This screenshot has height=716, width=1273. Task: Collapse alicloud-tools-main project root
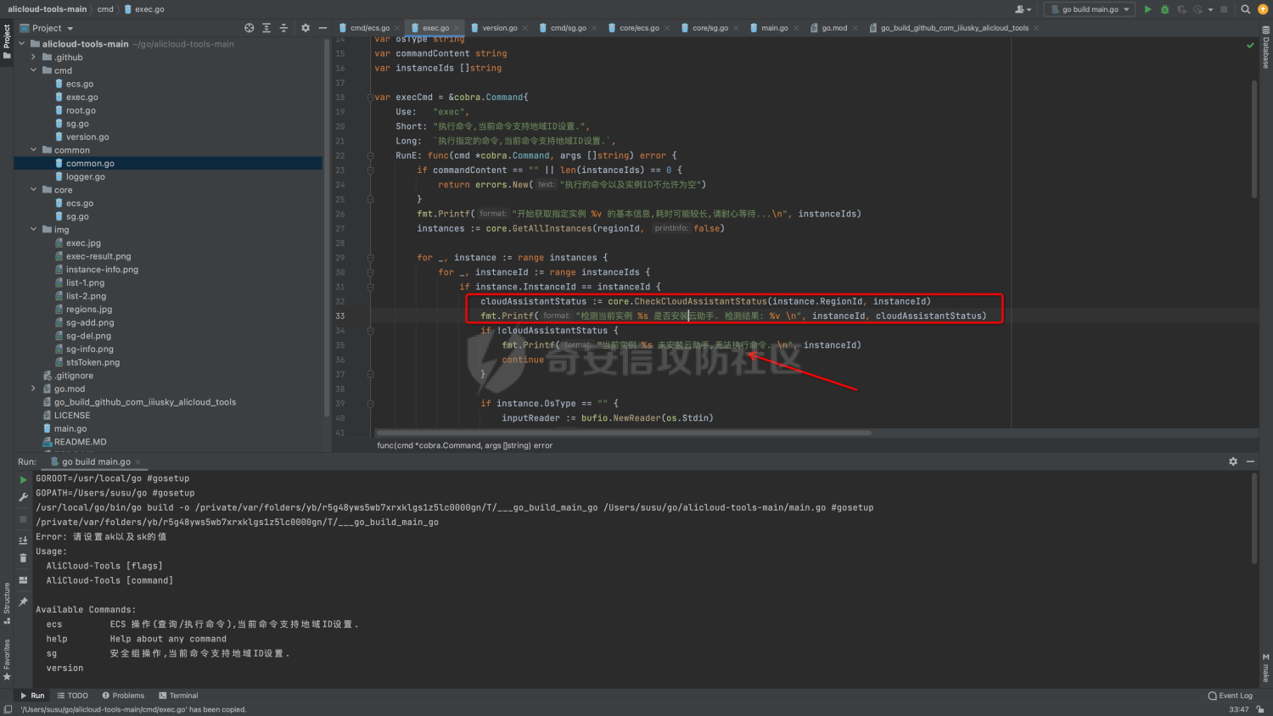click(22, 44)
